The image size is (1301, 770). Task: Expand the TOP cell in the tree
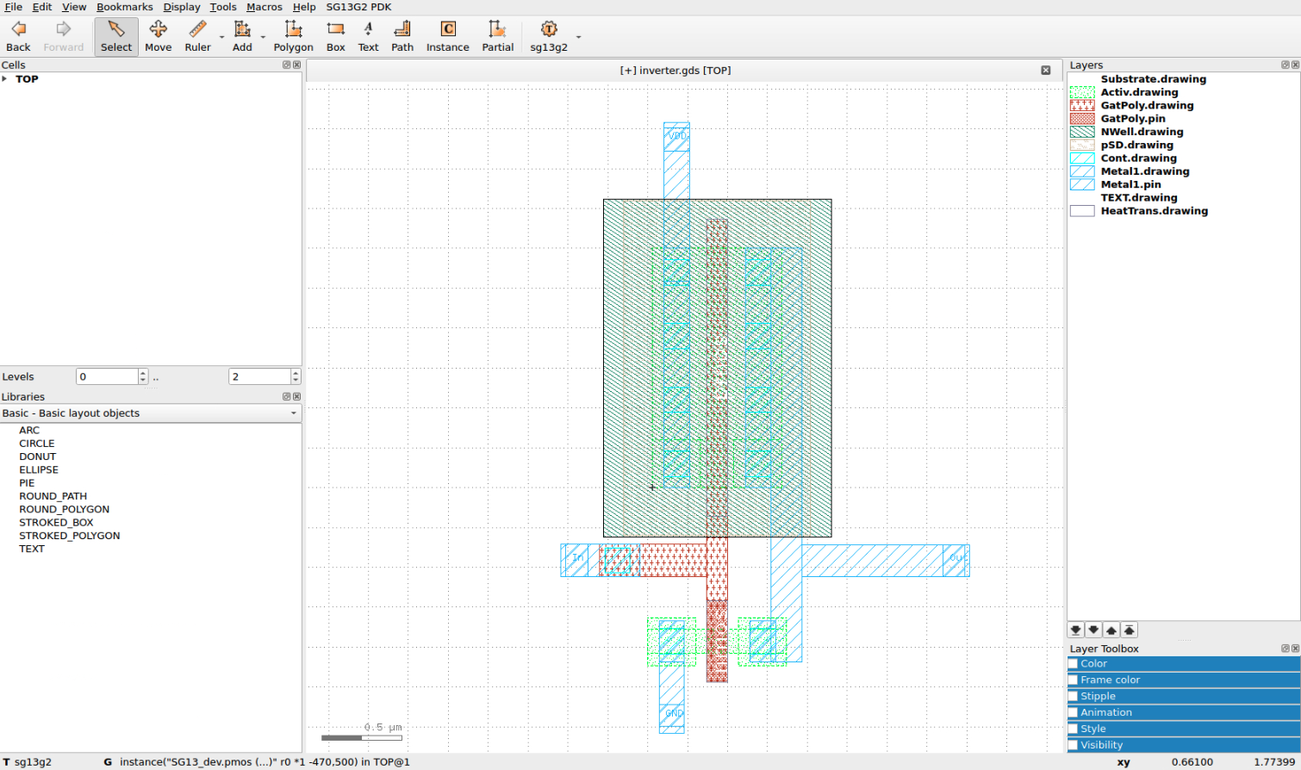click(5, 79)
